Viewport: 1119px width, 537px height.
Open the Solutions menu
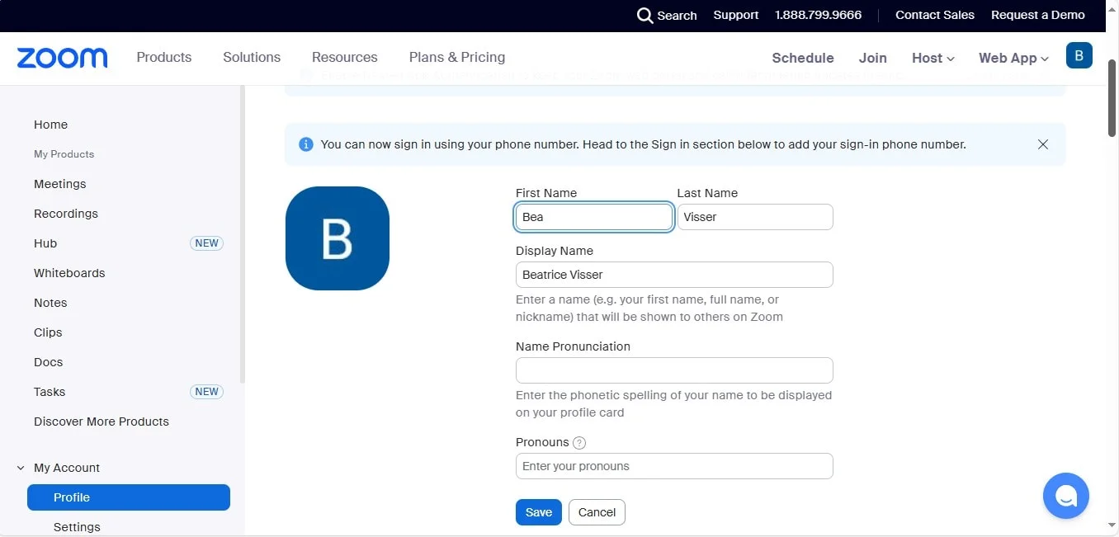[x=252, y=57]
